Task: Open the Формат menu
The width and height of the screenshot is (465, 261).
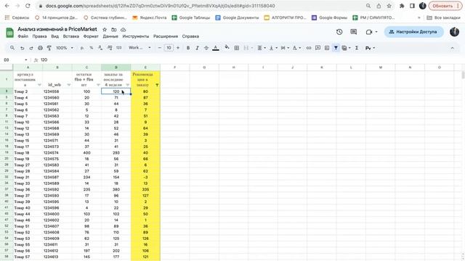Action: point(91,36)
